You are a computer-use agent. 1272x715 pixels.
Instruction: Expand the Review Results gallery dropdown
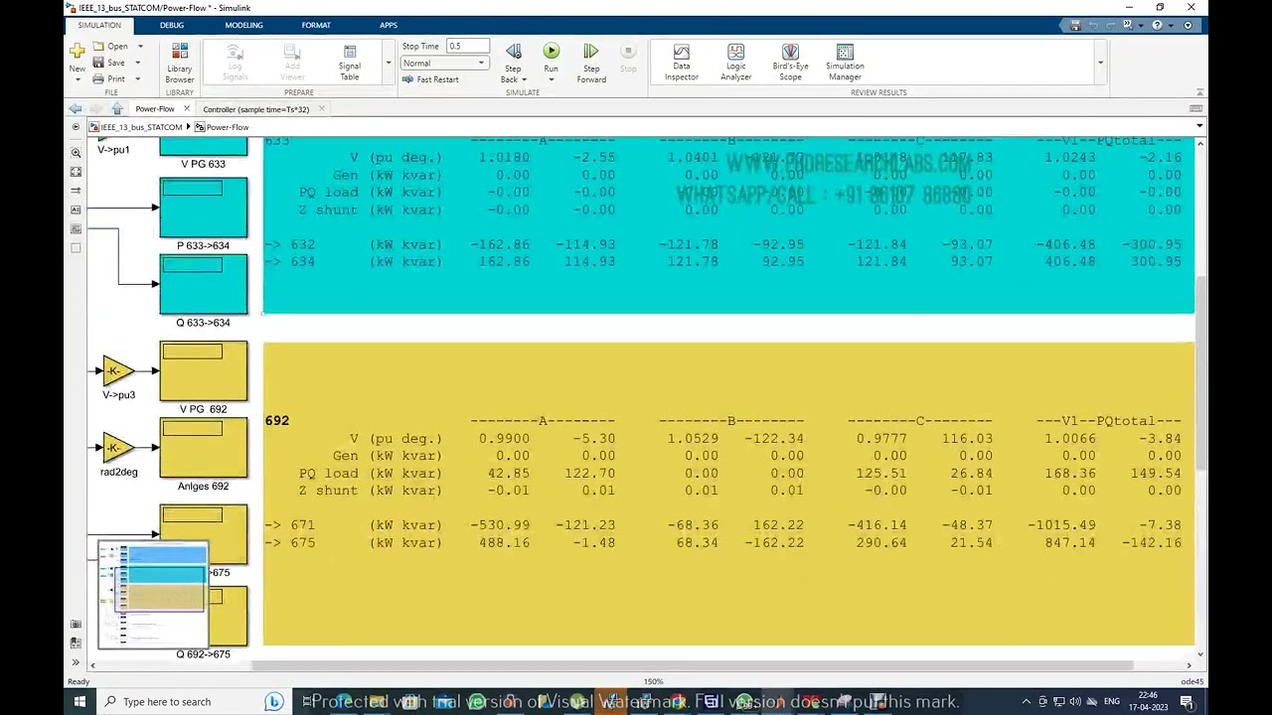pyautogui.click(x=1100, y=63)
